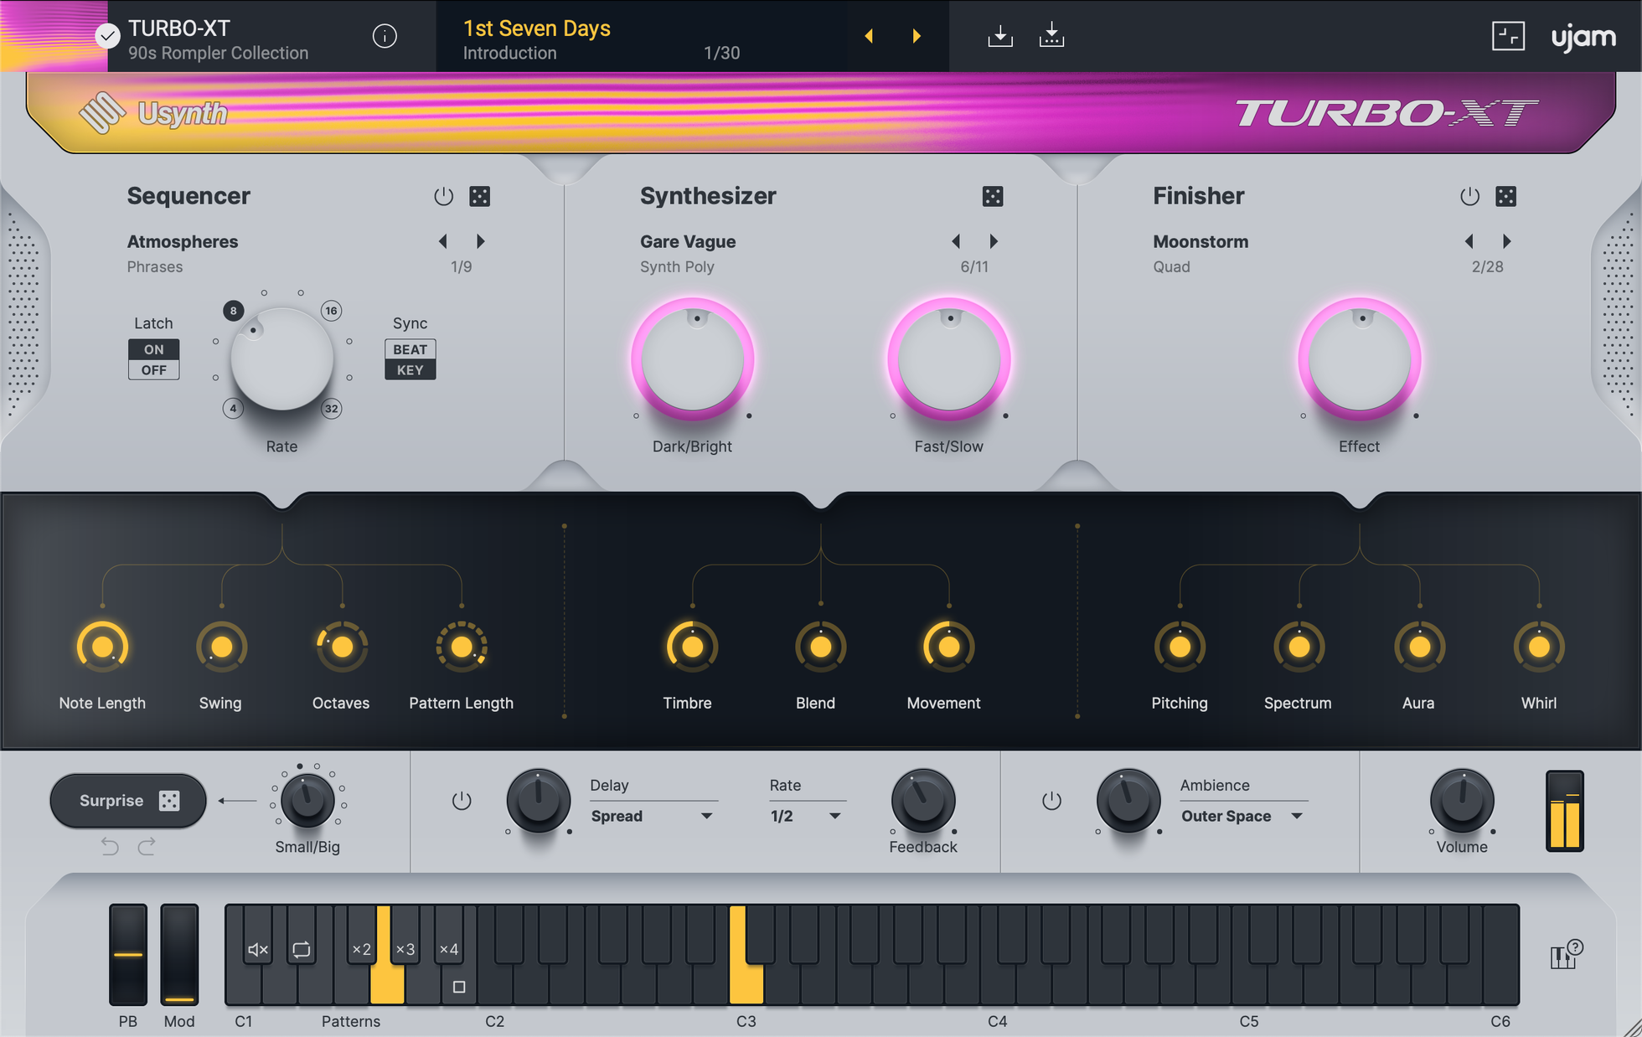
Task: Toggle Latch ON/OFF switch
Action: tap(152, 359)
